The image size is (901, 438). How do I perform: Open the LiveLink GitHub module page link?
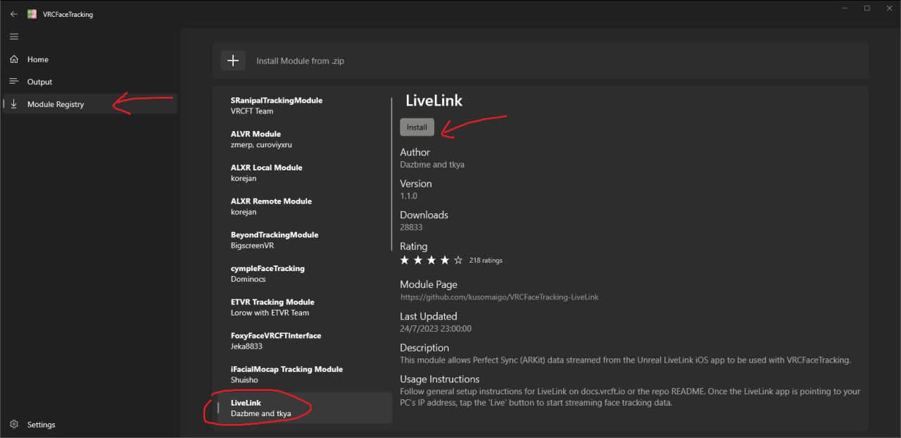[499, 297]
